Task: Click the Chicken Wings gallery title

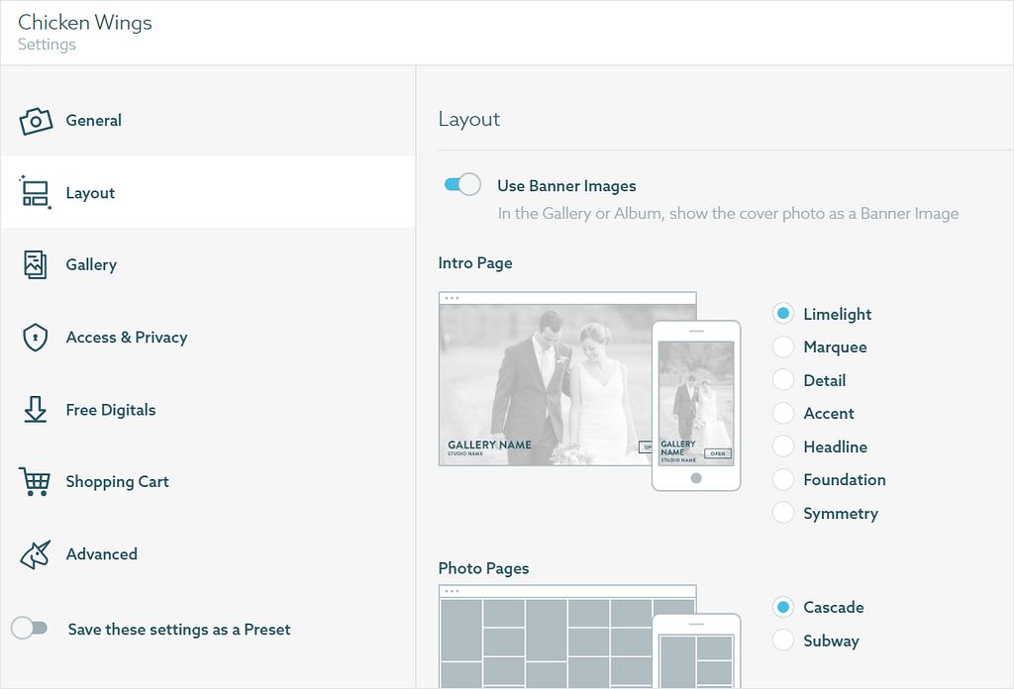Action: 85,22
